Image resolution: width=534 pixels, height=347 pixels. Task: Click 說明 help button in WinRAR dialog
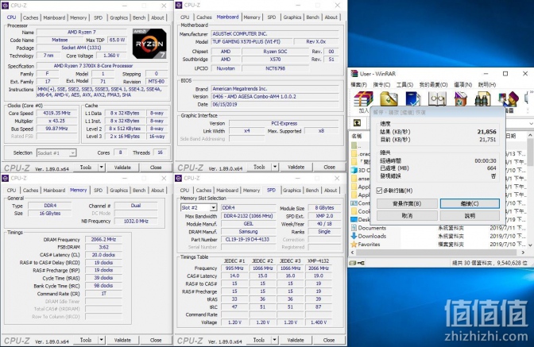click(470, 216)
